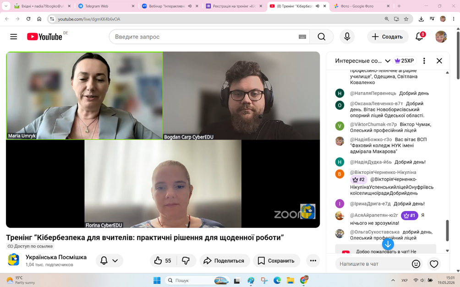Bookmark this page with star icon
This screenshot has width=460, height=287.
click(x=406, y=19)
